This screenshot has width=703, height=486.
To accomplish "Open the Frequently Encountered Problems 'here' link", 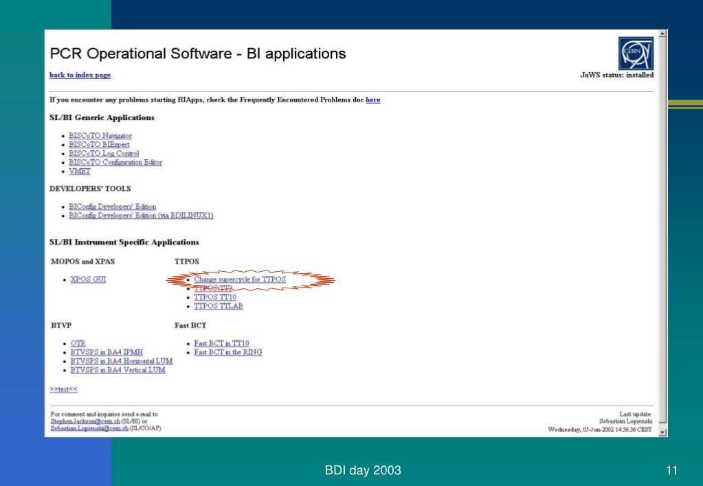I will pos(372,100).
